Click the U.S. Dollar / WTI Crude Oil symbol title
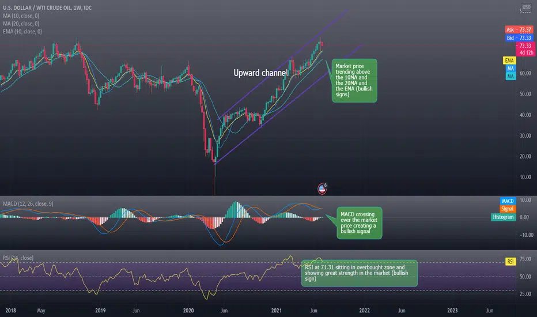The height and width of the screenshot is (317, 537). pyautogui.click(x=47, y=7)
